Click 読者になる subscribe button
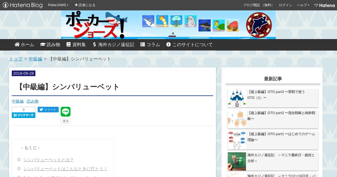The image size is (337, 177). click(85, 5)
